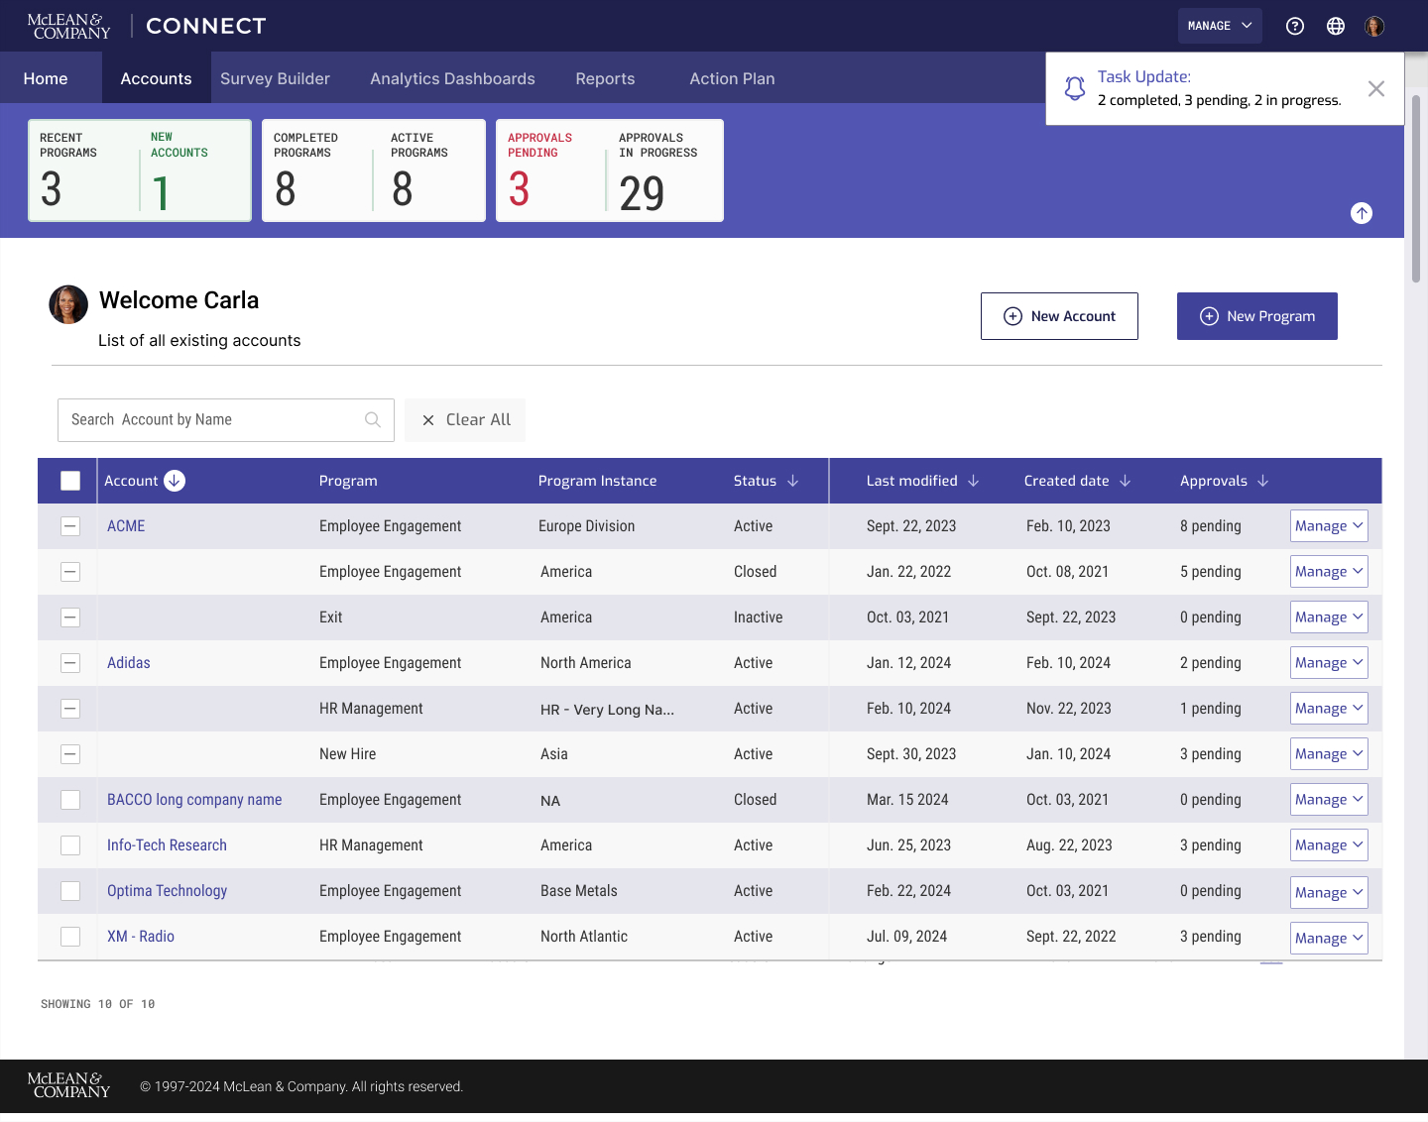Click the New Accounts count

[161, 193]
